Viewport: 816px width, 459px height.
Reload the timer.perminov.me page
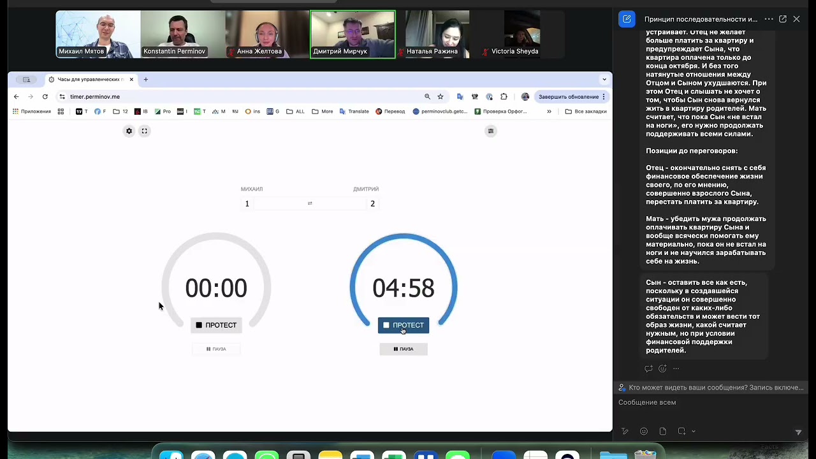pos(45,97)
